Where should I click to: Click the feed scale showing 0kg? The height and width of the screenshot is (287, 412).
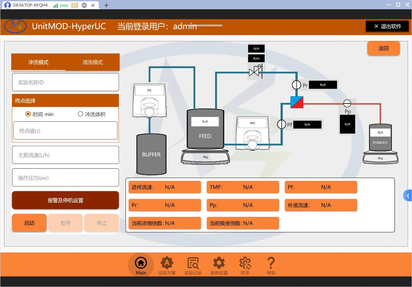(206, 157)
